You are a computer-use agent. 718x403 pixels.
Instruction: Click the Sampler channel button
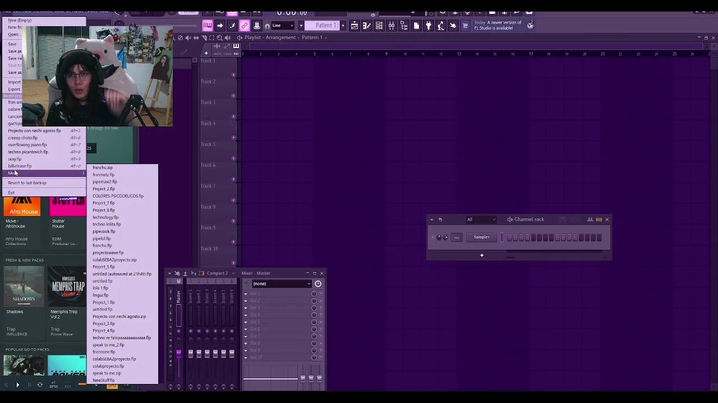481,237
